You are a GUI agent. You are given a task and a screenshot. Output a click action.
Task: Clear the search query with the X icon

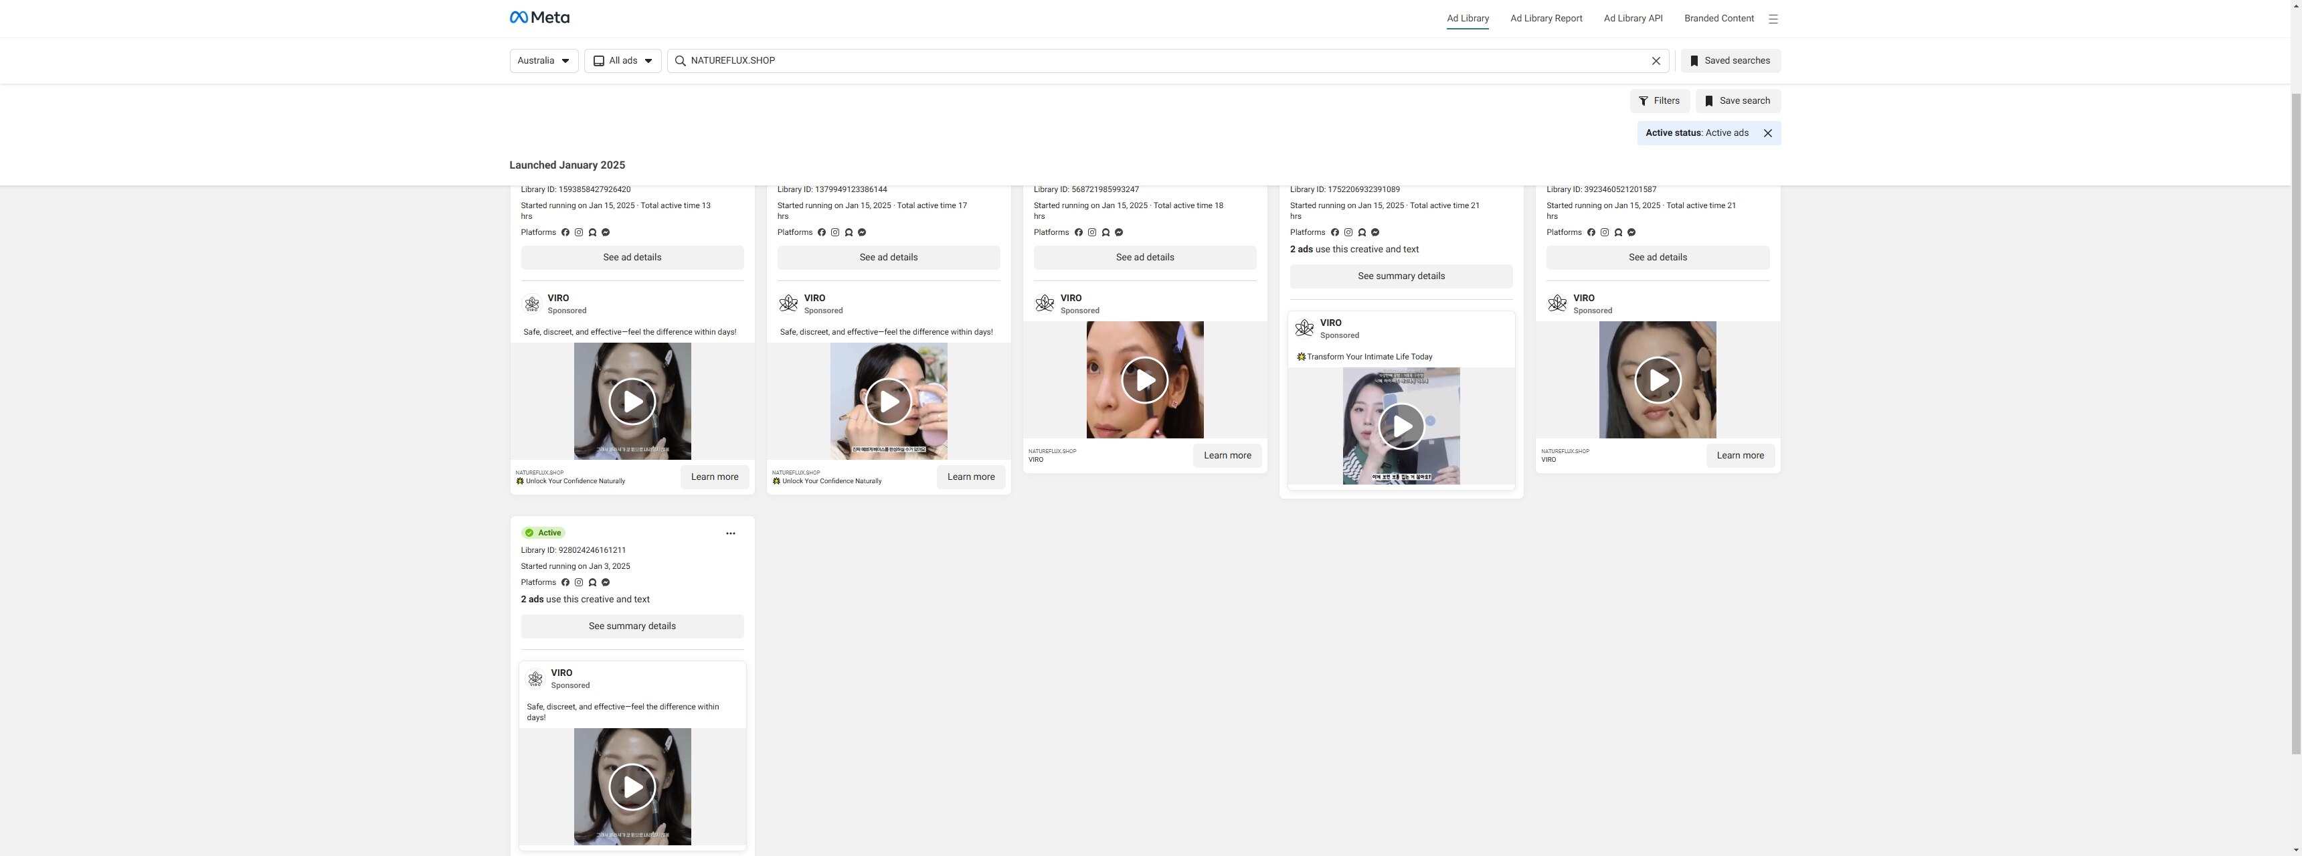(x=1656, y=60)
